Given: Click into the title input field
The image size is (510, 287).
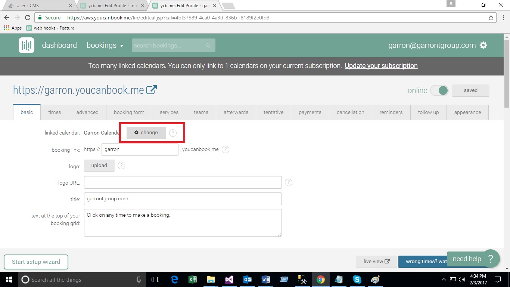Looking at the screenshot, I should [x=183, y=199].
